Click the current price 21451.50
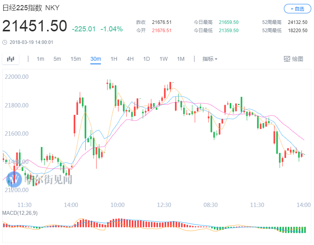314x245 pixels. pos(34,26)
